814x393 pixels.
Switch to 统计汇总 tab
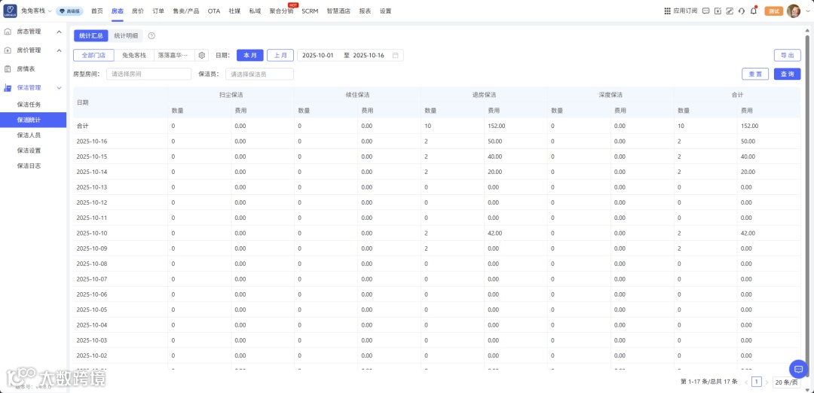pyautogui.click(x=91, y=36)
